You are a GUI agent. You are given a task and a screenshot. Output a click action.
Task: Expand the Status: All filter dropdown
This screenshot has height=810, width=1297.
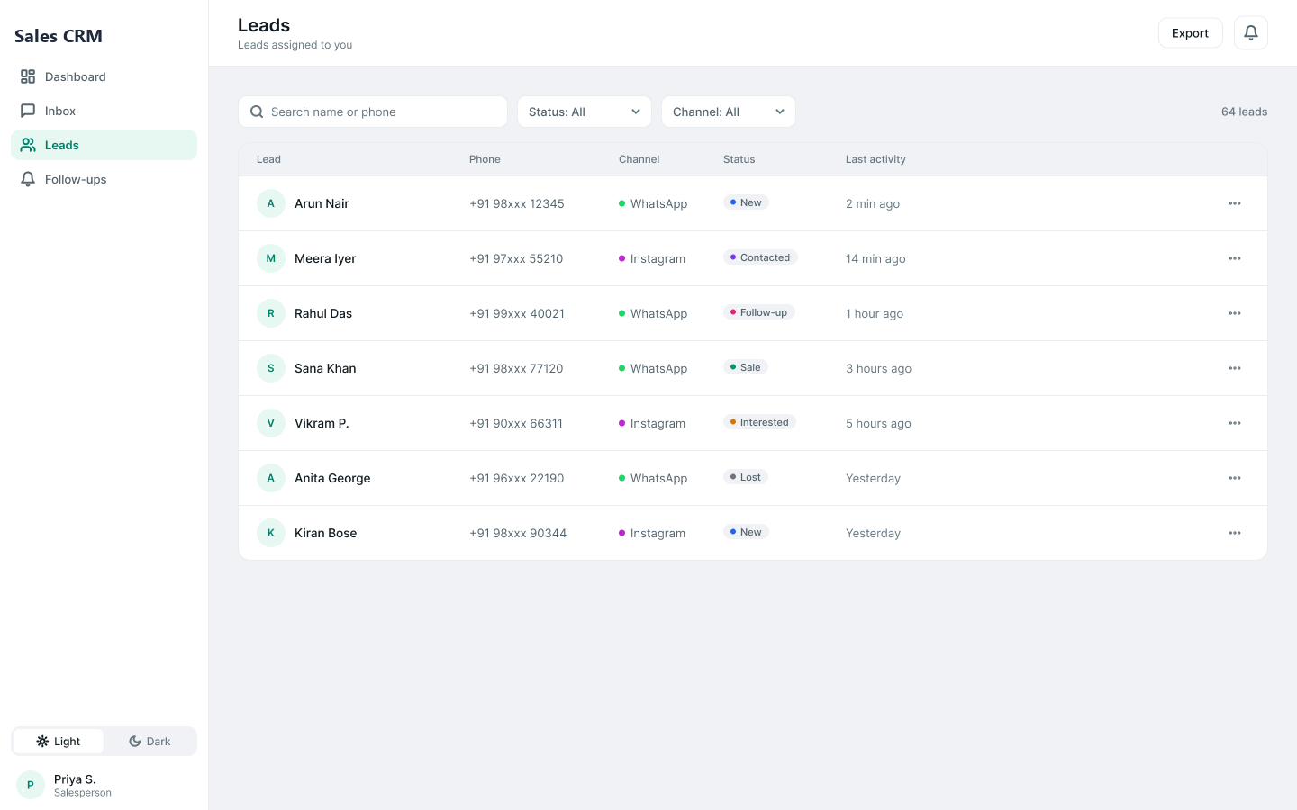point(585,112)
